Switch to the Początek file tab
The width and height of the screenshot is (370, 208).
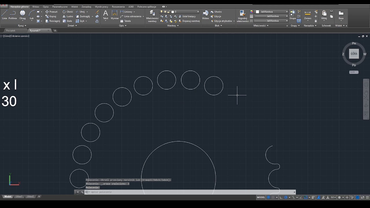click(x=11, y=30)
